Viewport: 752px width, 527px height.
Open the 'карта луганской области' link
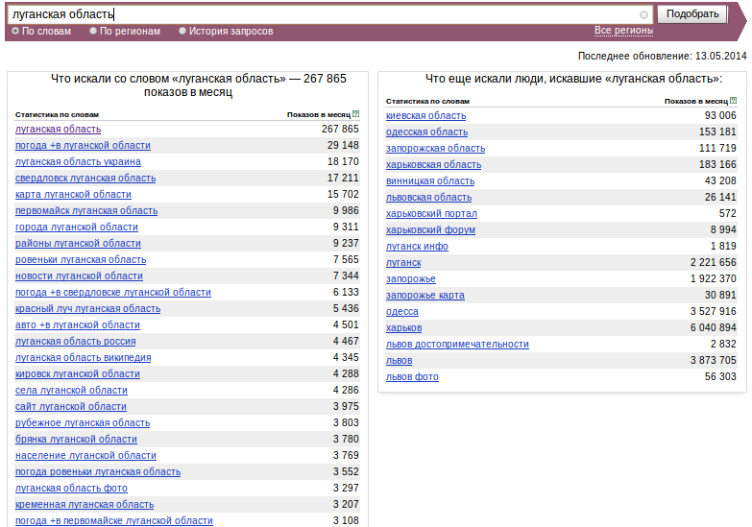pos(73,194)
